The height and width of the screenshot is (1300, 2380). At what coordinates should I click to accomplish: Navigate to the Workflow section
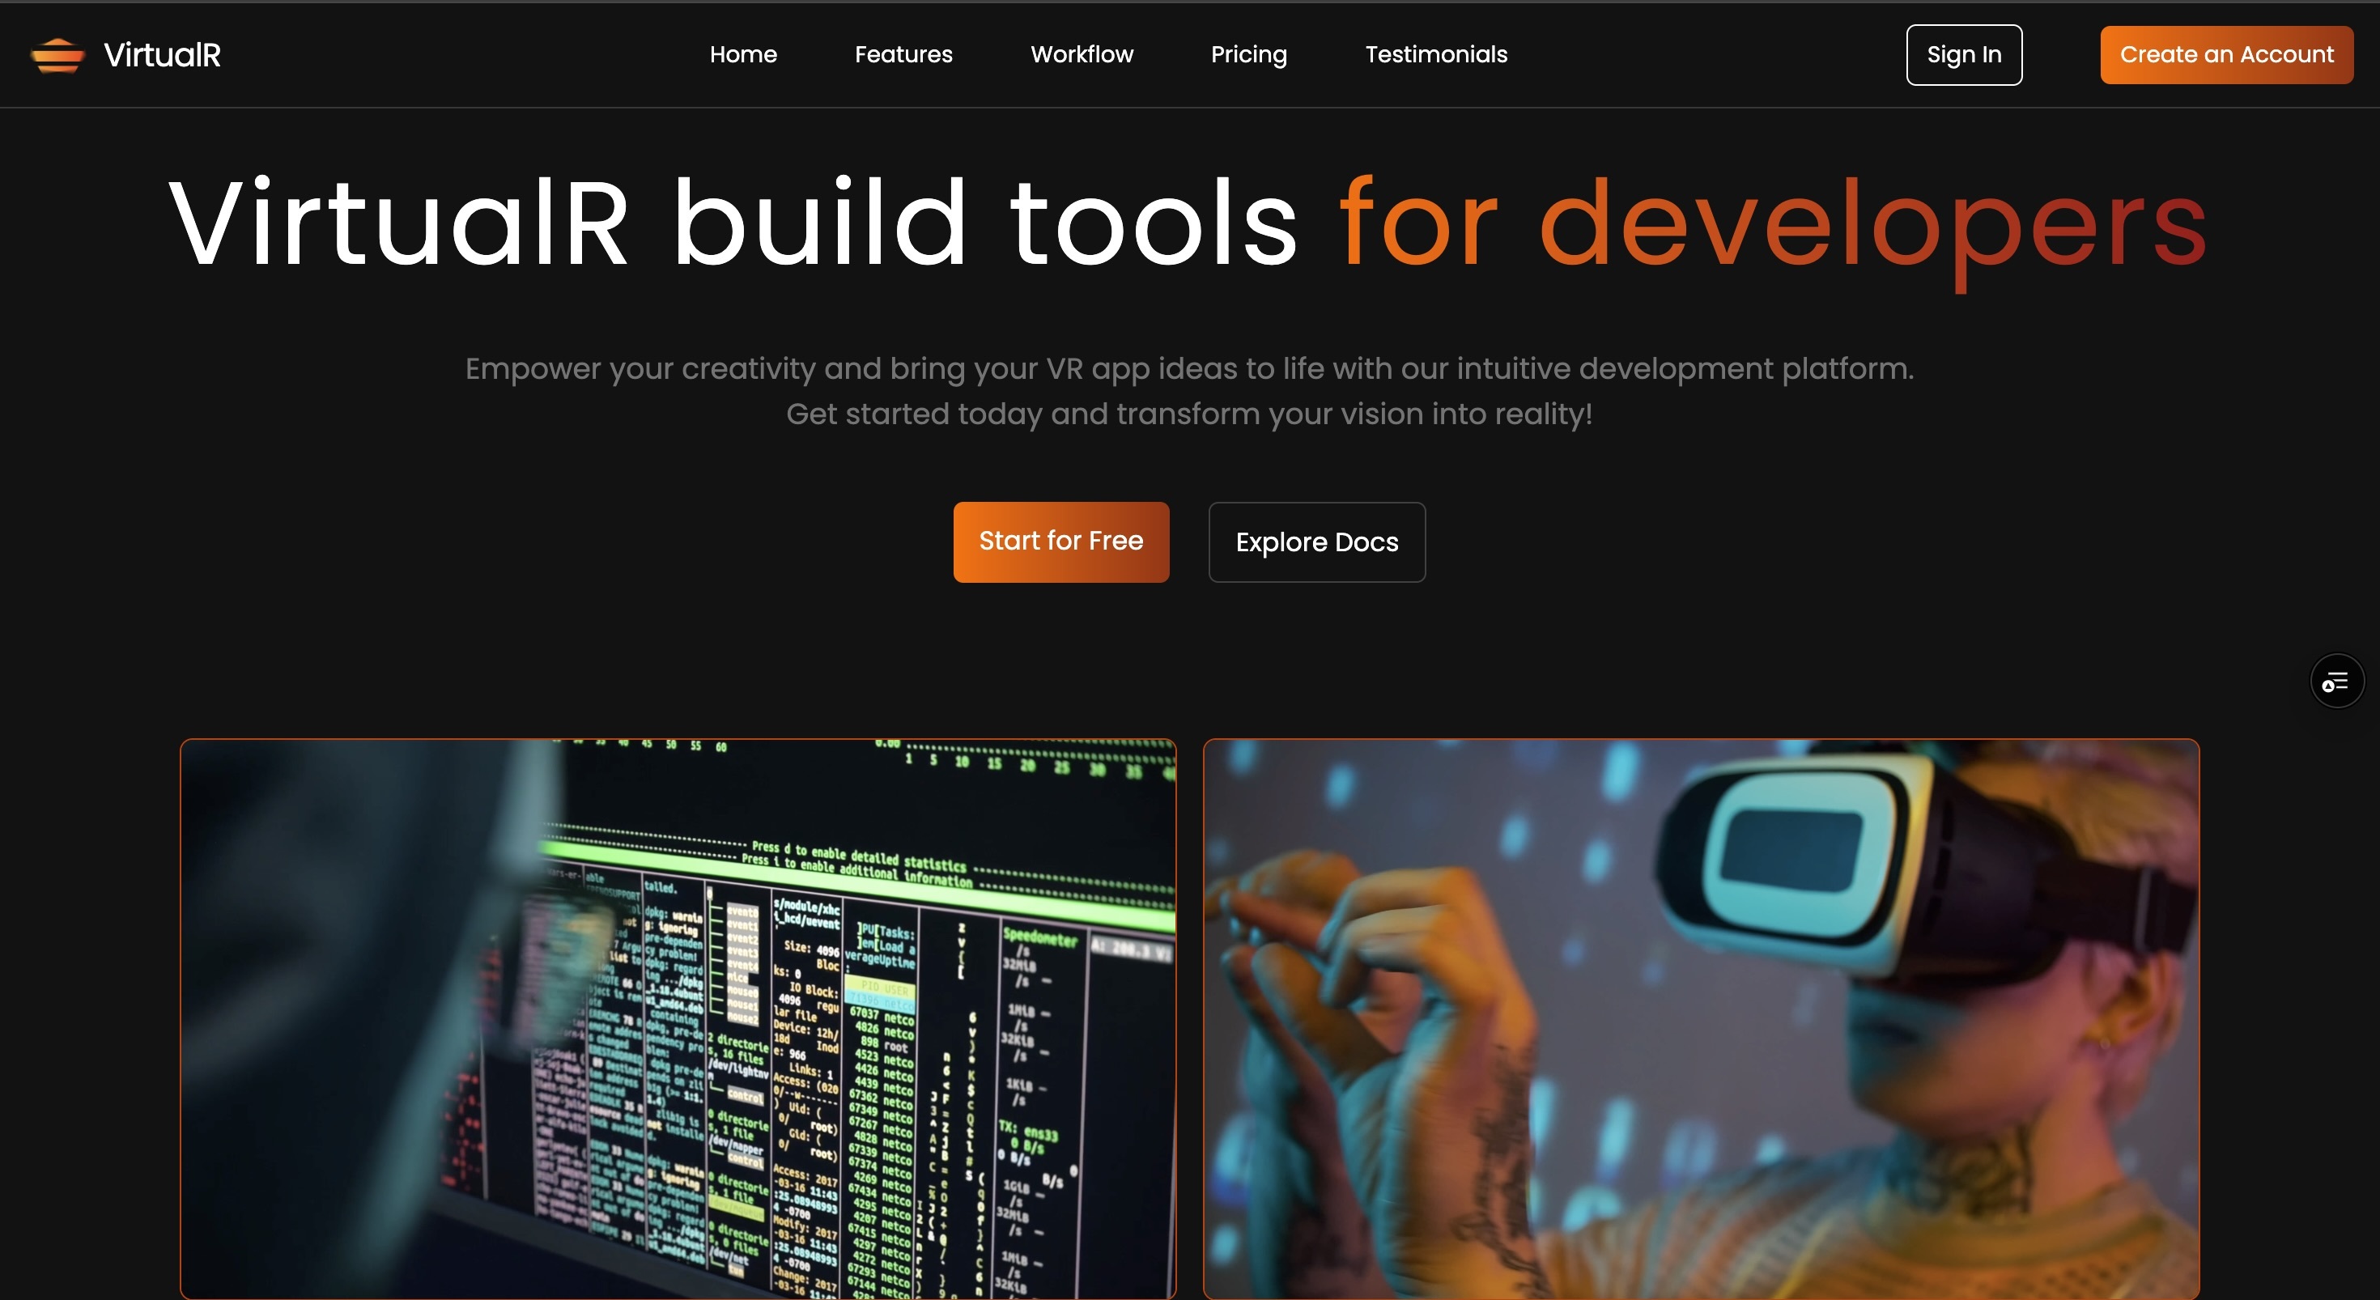click(1081, 54)
